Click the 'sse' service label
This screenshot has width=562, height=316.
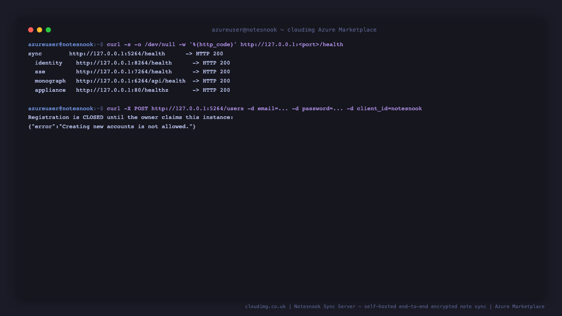pos(40,72)
